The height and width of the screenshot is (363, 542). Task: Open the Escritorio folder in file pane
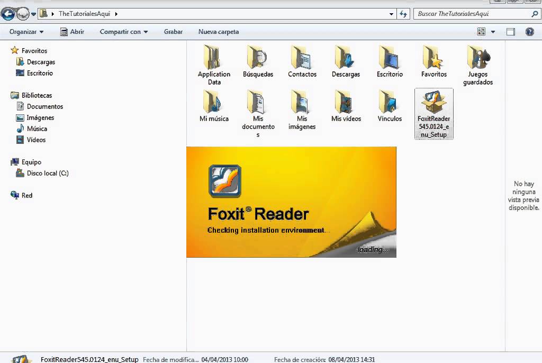point(390,61)
